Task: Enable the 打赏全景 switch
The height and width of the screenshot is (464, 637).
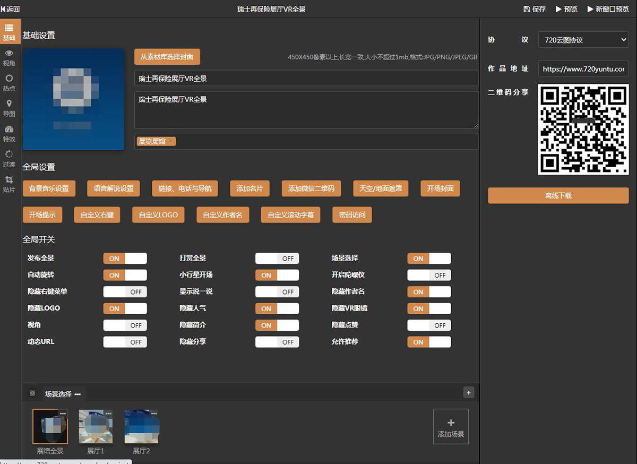Action: tap(277, 259)
